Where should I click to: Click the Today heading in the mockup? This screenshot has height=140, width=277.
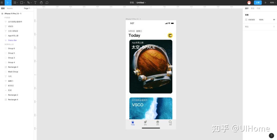pos(134,35)
